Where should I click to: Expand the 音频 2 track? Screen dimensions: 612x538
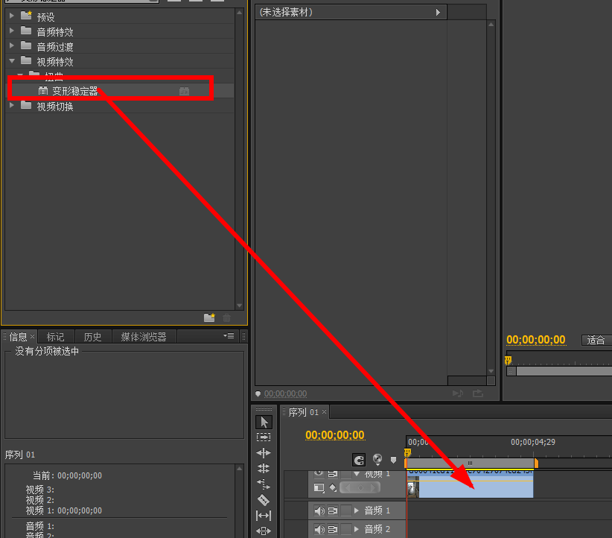[x=357, y=529]
